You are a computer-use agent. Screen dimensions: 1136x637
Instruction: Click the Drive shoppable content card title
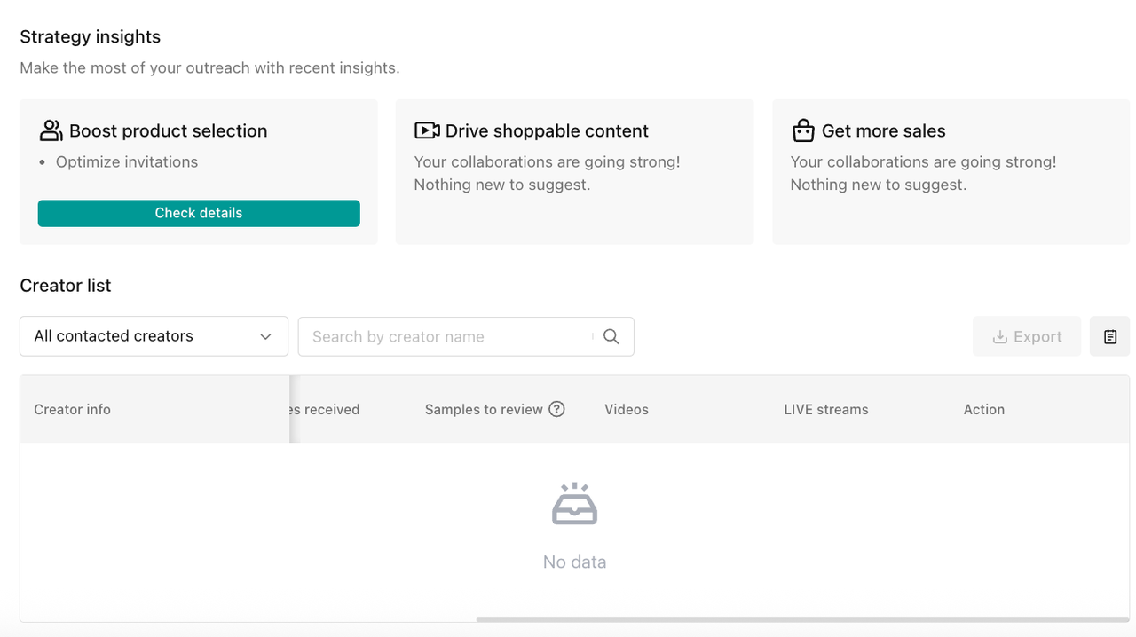click(547, 131)
